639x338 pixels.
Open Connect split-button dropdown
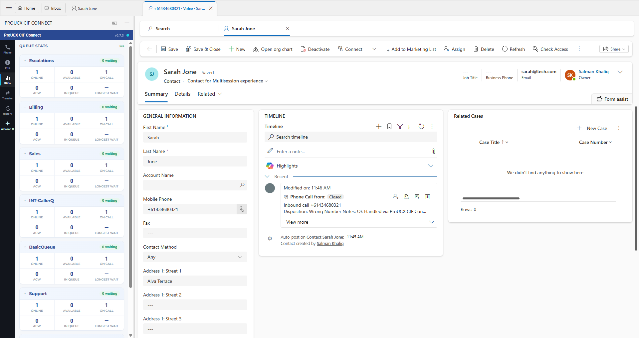point(374,49)
